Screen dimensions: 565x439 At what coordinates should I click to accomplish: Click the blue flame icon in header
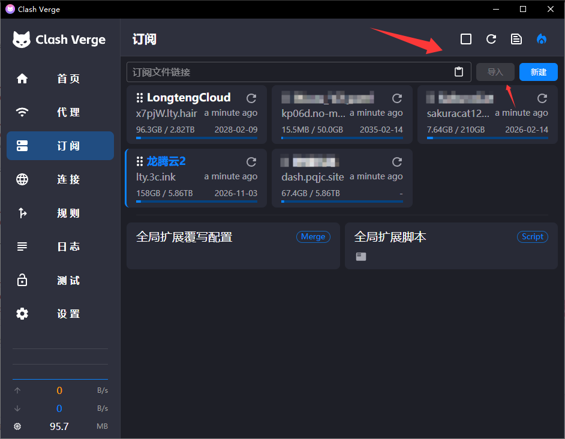(542, 39)
